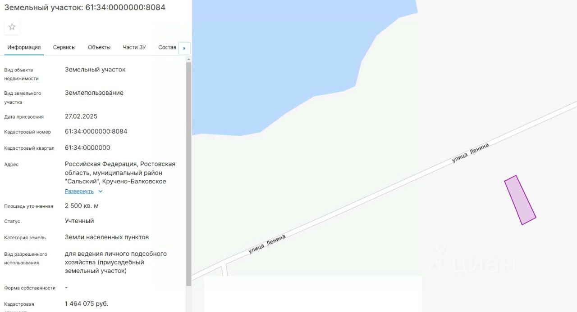Click the info panel vertical scrollbar thumb
This screenshot has width=577, height=312.
coord(188,174)
